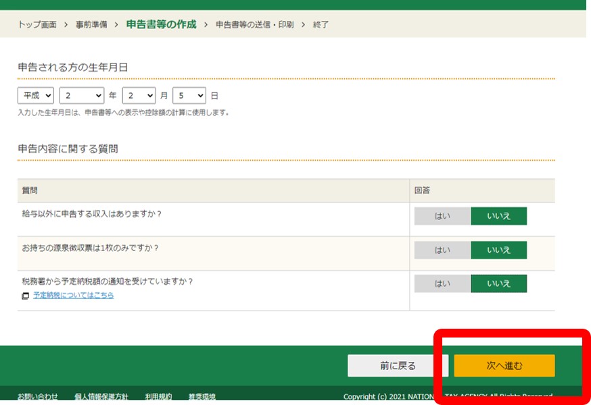
Task: Click the 利用規約 footer link
Action: [158, 396]
